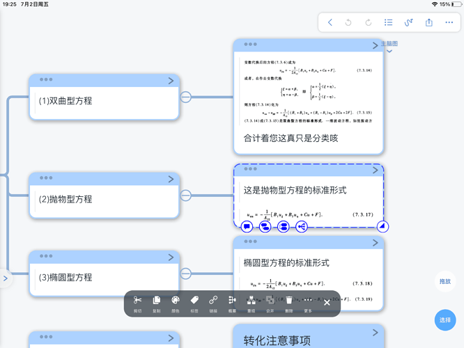This screenshot has width=464, height=348.
Task: Tap the back arrow in top toolbar
Action: click(330, 22)
